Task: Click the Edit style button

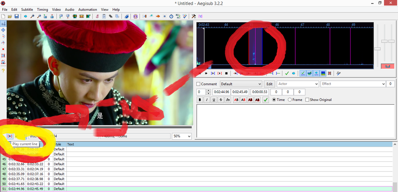Action: (x=270, y=84)
